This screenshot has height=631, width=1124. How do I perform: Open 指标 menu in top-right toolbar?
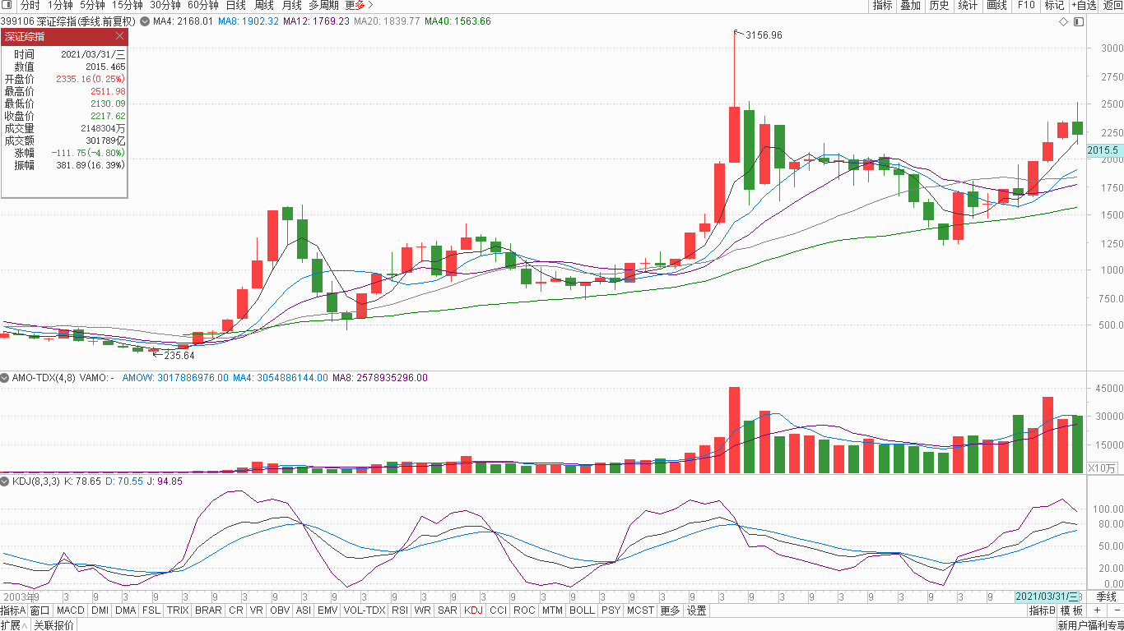(882, 5)
